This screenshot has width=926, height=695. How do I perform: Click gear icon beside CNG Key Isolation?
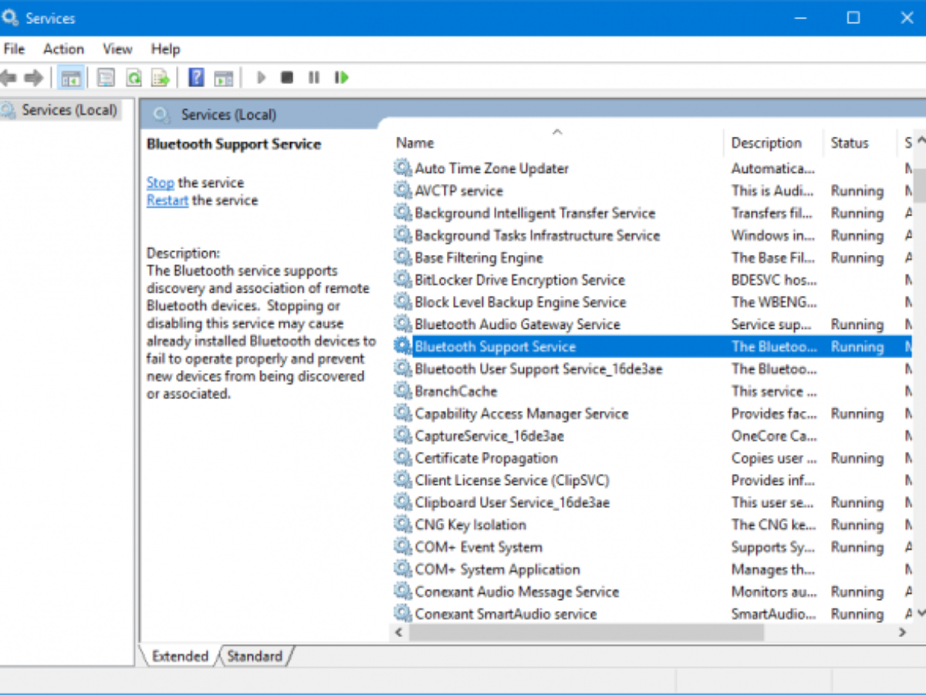(x=403, y=525)
